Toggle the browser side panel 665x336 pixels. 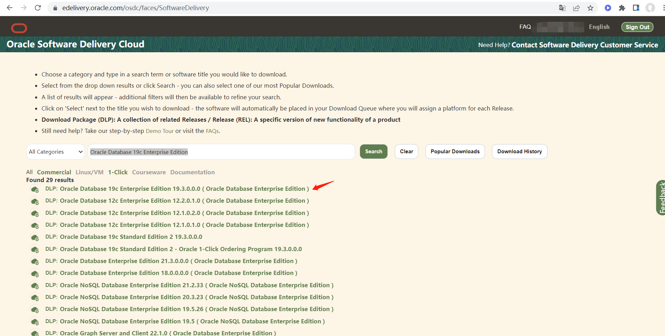click(x=636, y=8)
